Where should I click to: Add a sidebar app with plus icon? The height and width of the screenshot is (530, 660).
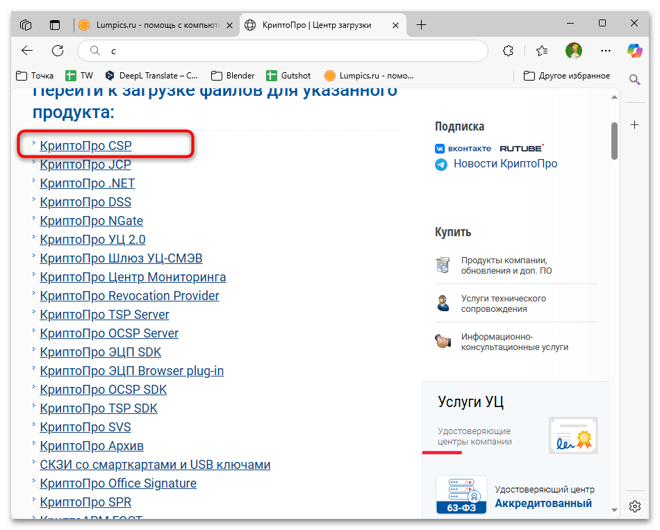click(x=634, y=124)
